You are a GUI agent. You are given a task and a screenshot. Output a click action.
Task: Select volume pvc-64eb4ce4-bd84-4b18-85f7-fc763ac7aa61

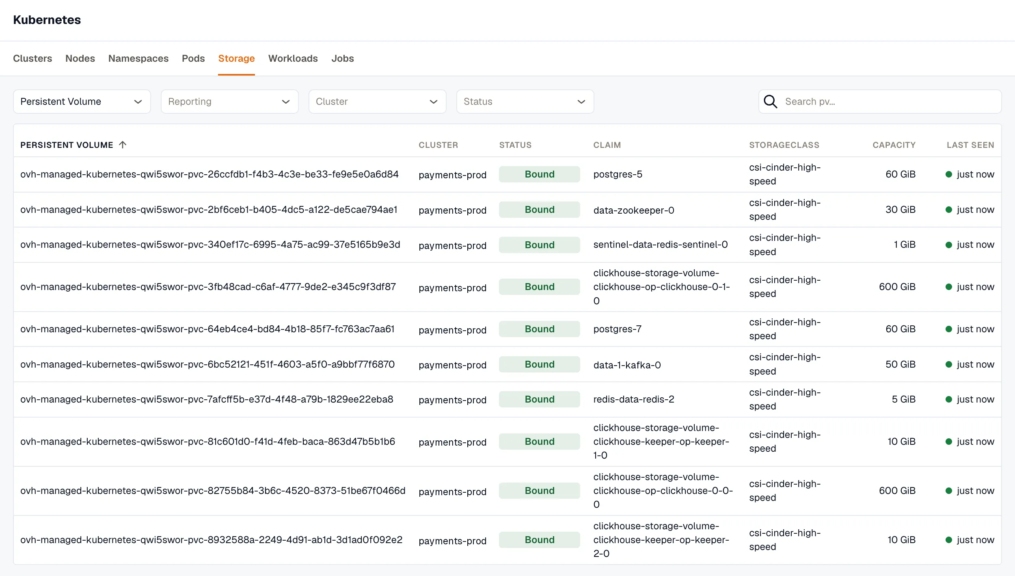[207, 329]
